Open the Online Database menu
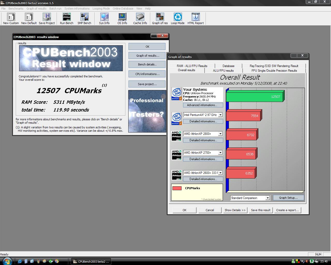Image resolution: width=331 pixels, height=265 pixels. click(123, 9)
